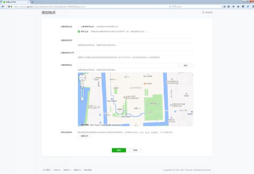The width and height of the screenshot is (254, 174).
Task: Click the white cancel button
Action: [135, 150]
